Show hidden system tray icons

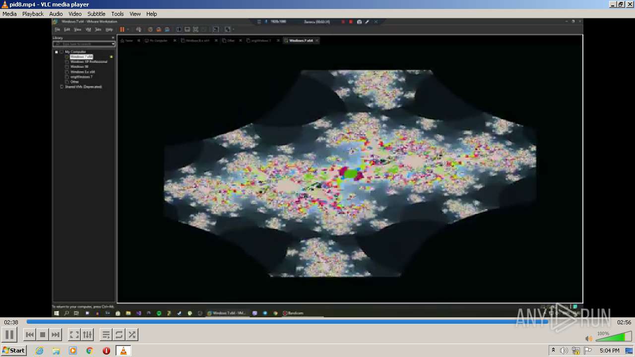553,351
